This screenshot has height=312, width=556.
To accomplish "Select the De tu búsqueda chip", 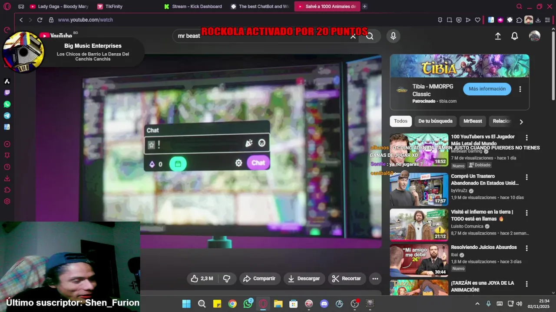I will (x=435, y=121).
